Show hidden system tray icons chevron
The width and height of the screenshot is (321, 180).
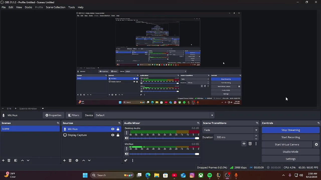coord(283,175)
